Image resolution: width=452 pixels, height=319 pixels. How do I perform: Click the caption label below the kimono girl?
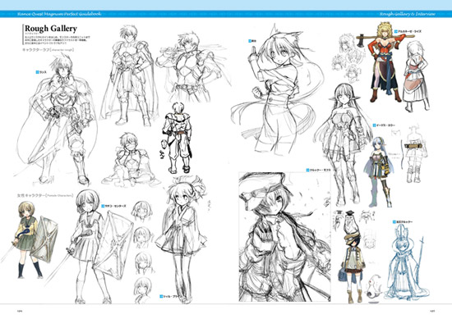171,296
